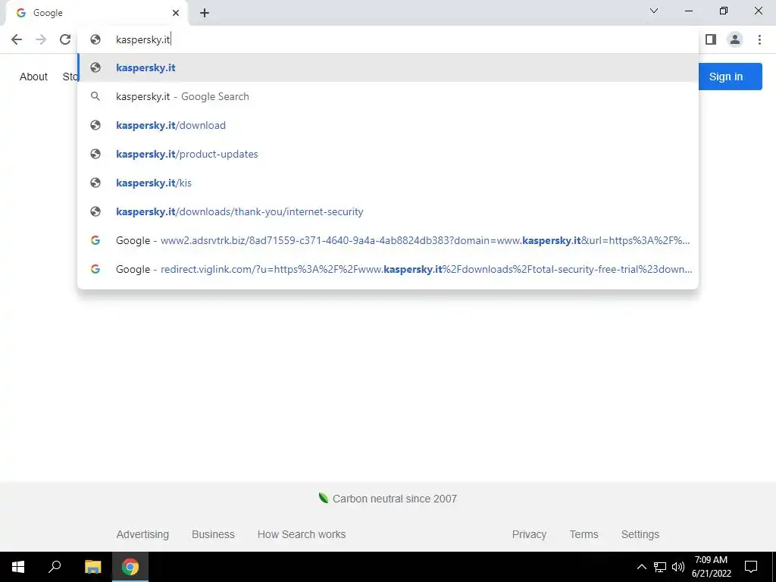
Task: Open the Advertising footer link
Action: click(x=142, y=534)
